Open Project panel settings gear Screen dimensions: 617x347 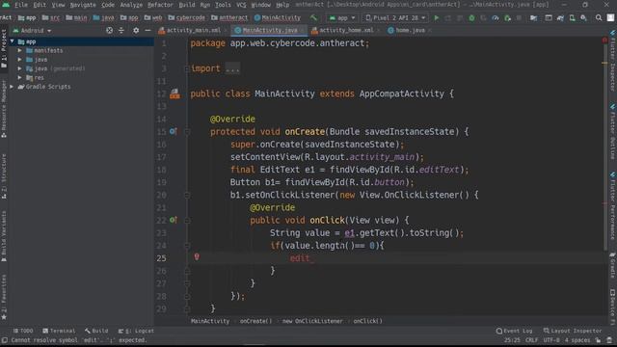[136, 30]
